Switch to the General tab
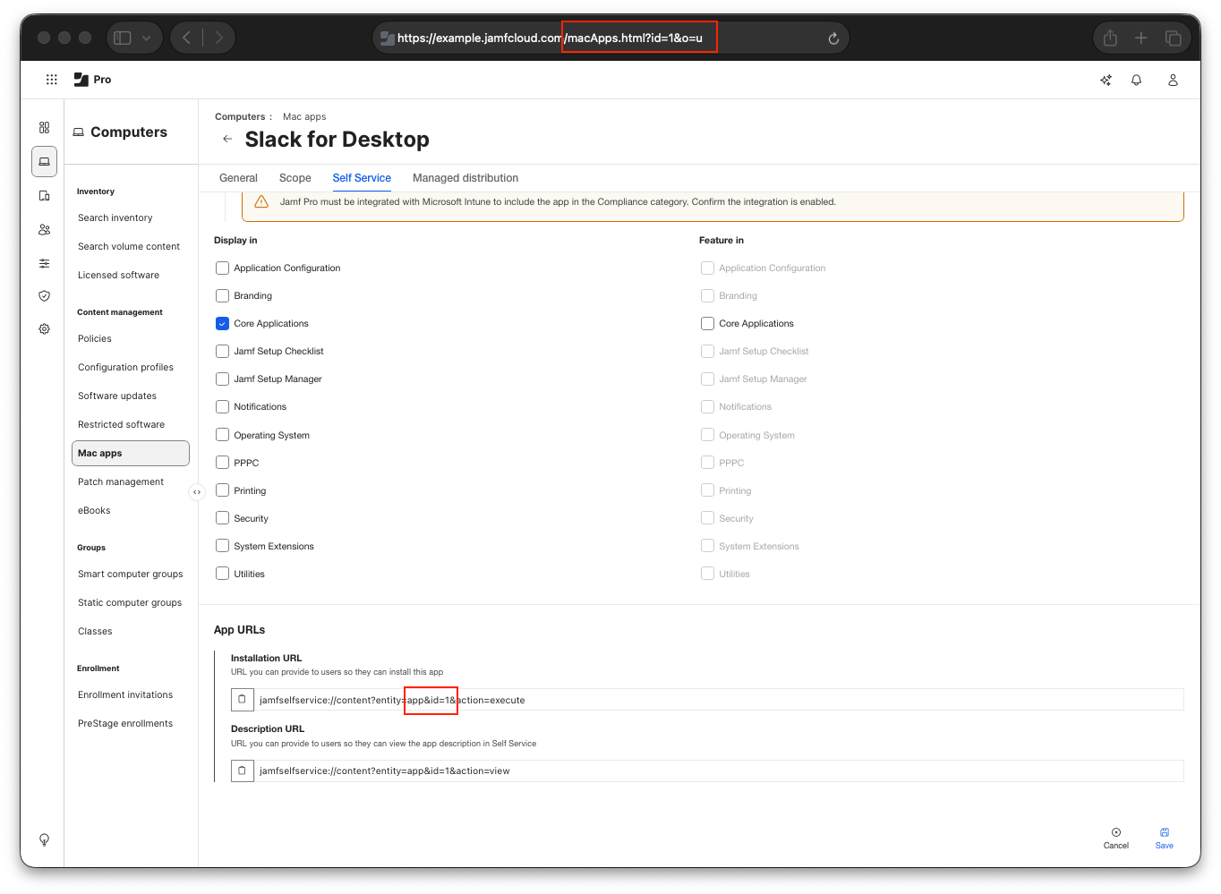 click(x=238, y=178)
